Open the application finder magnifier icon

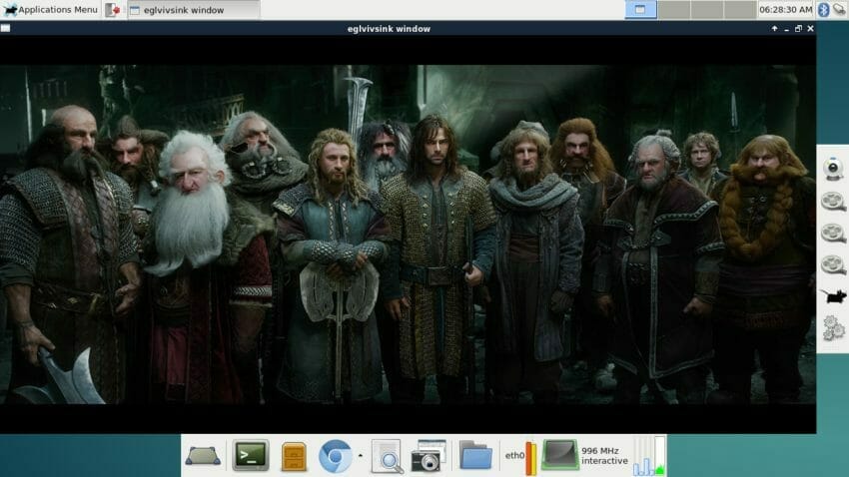(388, 456)
